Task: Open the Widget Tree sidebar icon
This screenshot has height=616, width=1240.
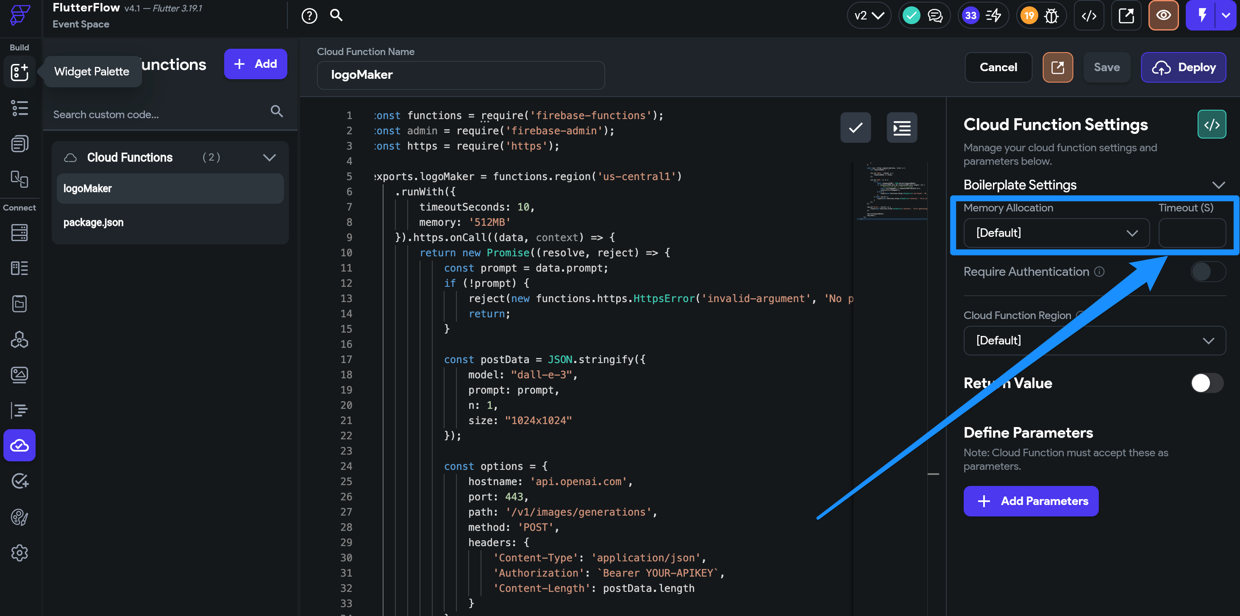Action: pos(20,108)
